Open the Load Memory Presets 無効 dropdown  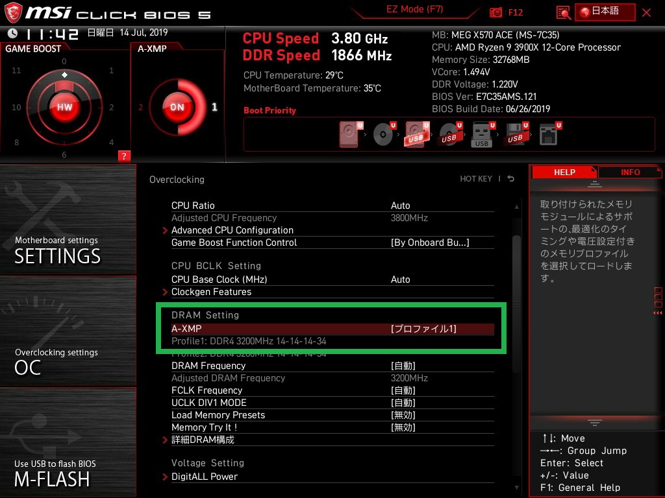[403, 415]
